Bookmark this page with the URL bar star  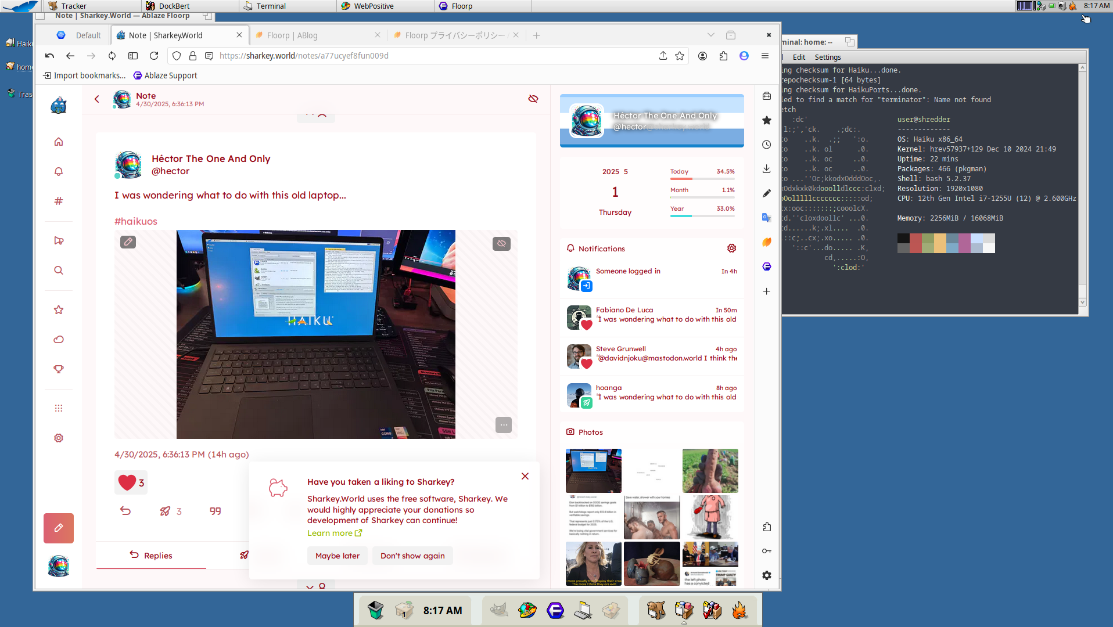pos(680,56)
